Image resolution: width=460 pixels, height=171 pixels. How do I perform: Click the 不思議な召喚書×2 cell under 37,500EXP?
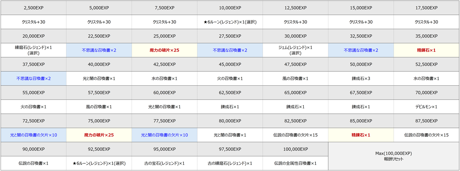(x=33, y=79)
